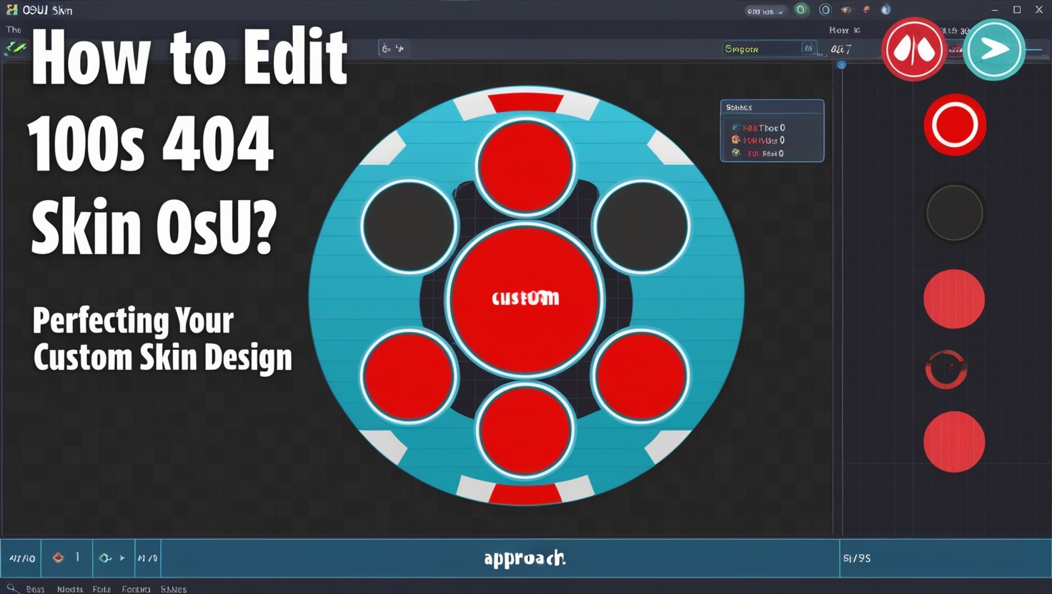Click the small red pin icon in title bar

(866, 10)
